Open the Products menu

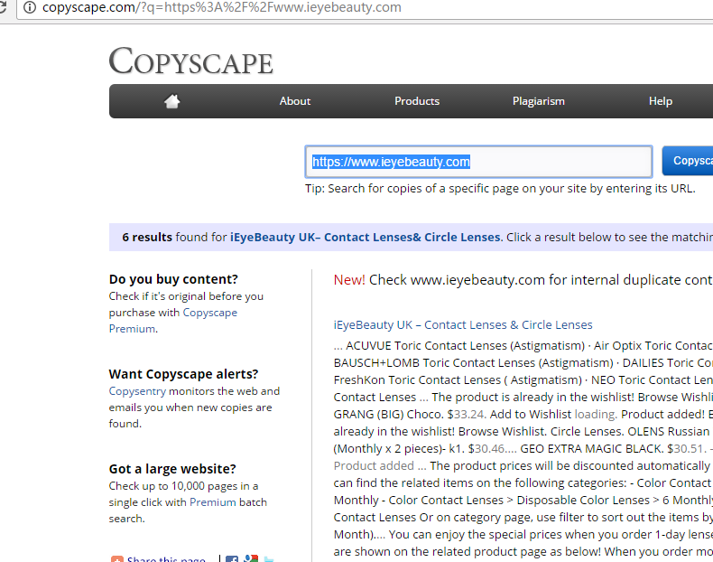pyautogui.click(x=417, y=101)
